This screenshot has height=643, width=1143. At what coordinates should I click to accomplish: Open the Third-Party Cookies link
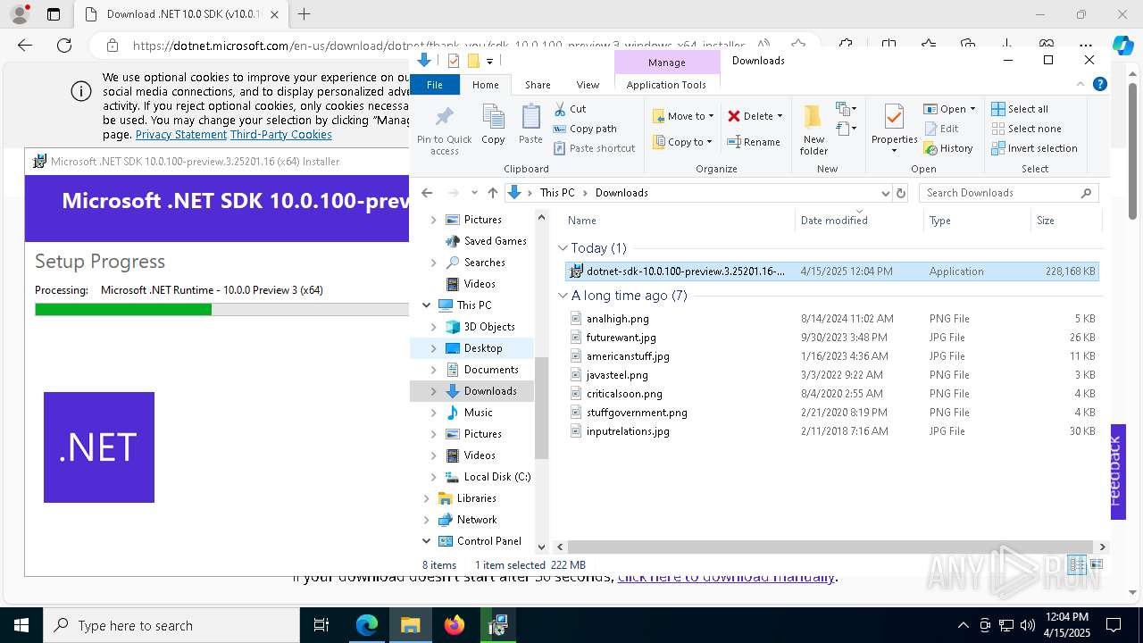point(281,135)
